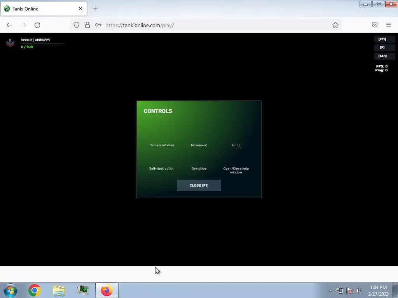Viewport: 398px width, 298px height.
Task: Open the Action Center flag icon
Action: tap(349, 291)
